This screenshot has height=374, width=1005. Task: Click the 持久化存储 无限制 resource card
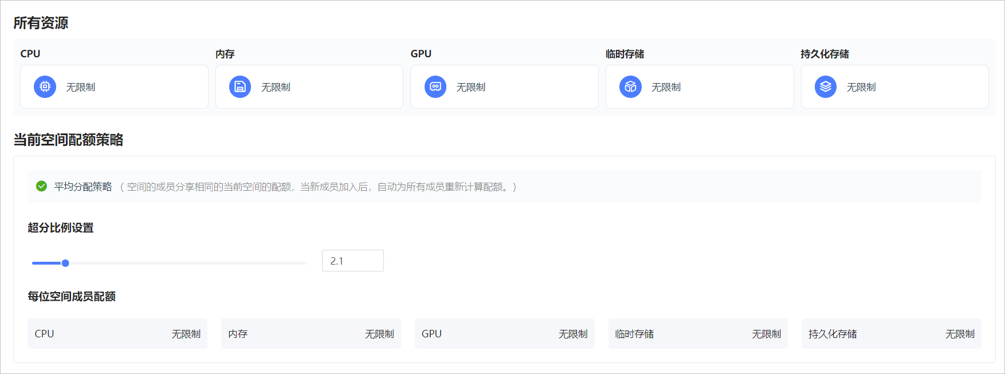coord(894,87)
